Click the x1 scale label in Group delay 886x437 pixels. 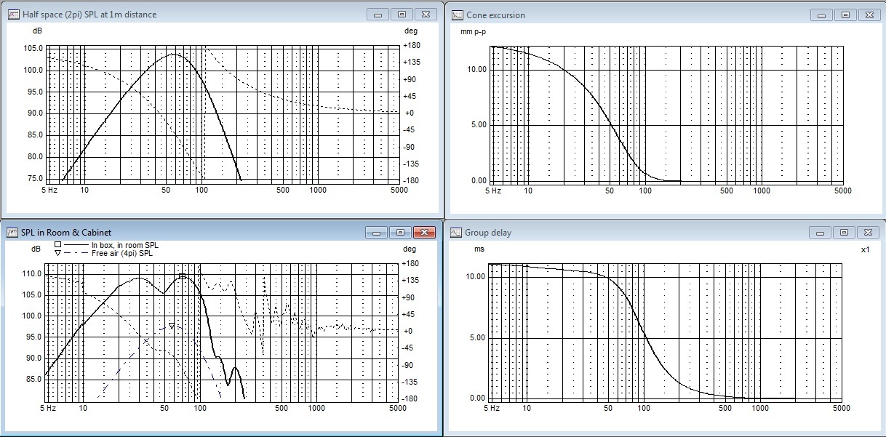(865, 249)
